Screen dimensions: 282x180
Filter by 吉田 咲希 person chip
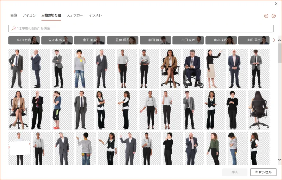pyautogui.click(x=188, y=40)
